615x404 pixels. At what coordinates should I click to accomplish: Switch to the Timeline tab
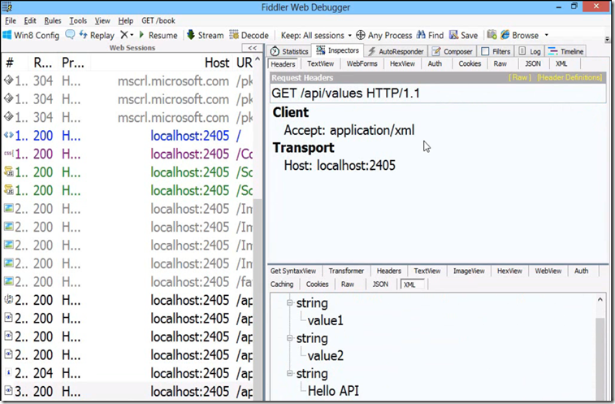[566, 51]
